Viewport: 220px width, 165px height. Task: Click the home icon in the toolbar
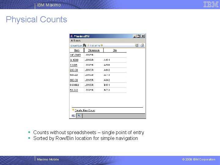tap(142, 45)
